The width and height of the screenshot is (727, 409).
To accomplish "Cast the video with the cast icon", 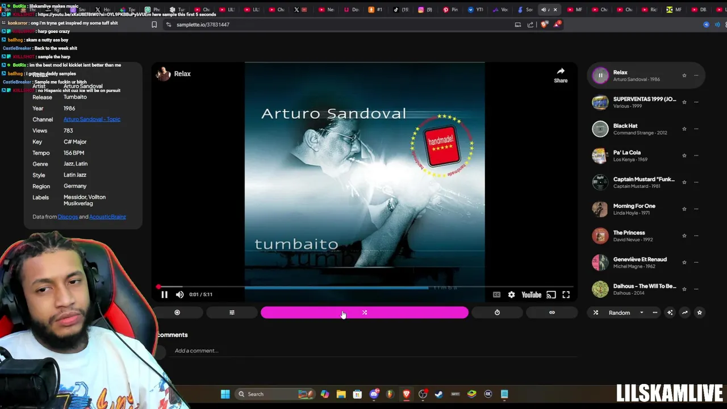I will pyautogui.click(x=551, y=294).
